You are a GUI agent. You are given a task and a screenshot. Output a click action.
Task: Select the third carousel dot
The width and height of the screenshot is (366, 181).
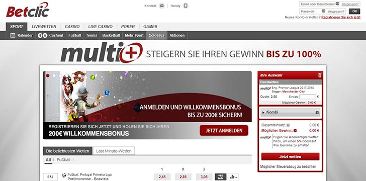(60, 76)
